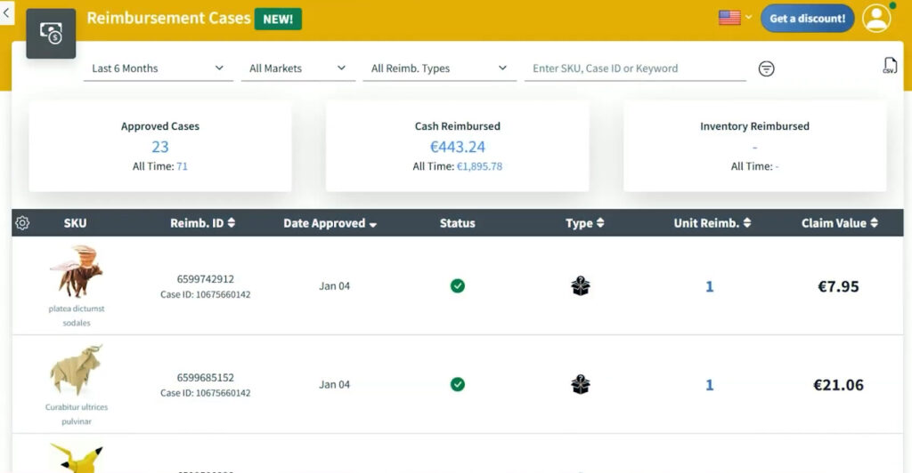Click the Approved Cases value 23
The height and width of the screenshot is (473, 912).
tap(160, 147)
